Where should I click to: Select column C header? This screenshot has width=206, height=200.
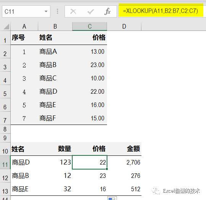(89, 26)
